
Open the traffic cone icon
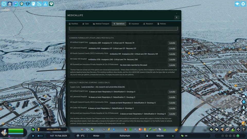pos(45,4)
